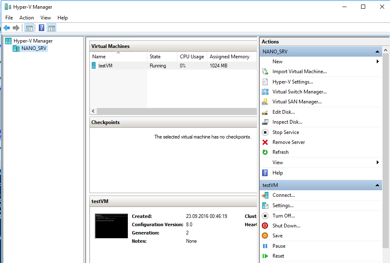Click the Help question-mark toolbar icon
The height and width of the screenshot is (263, 390).
pyautogui.click(x=41, y=28)
